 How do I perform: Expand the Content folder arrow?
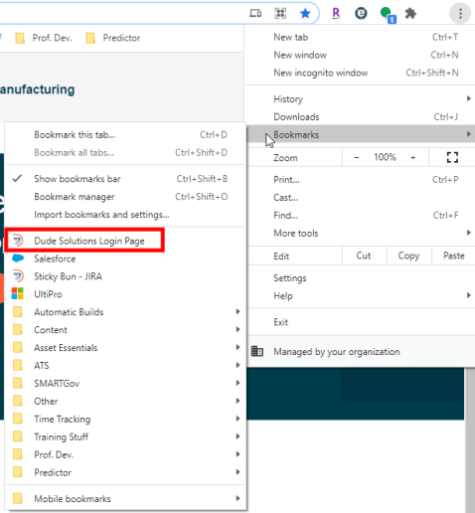[237, 329]
